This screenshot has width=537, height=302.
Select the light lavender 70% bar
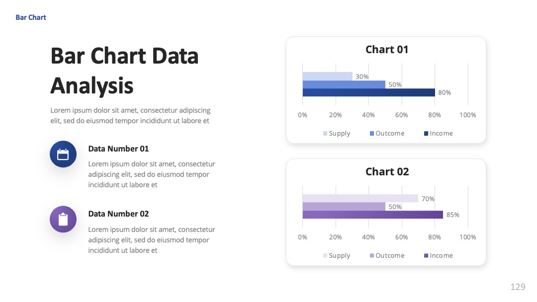tap(360, 198)
